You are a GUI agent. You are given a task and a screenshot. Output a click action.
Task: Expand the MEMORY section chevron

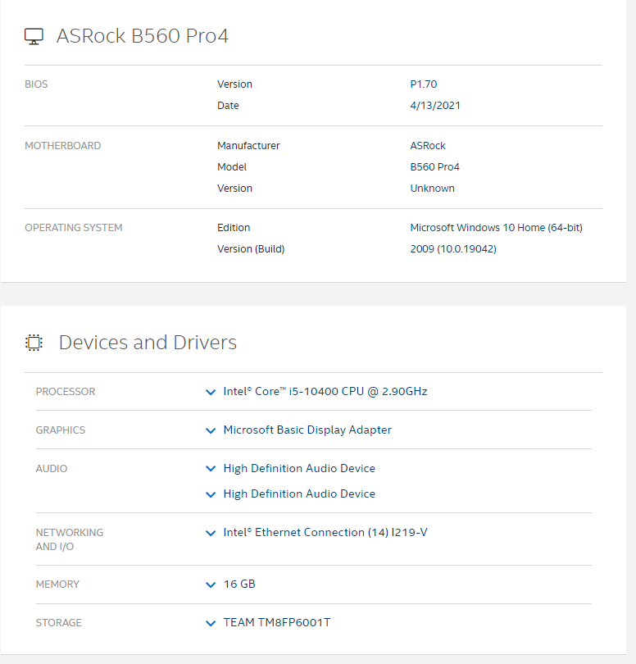211,584
